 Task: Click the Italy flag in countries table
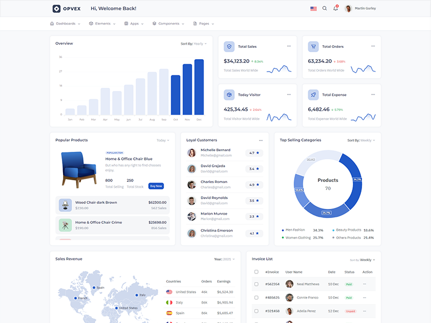[x=169, y=303]
